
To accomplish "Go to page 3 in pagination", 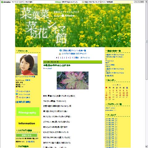I will [x=64, y=58].
